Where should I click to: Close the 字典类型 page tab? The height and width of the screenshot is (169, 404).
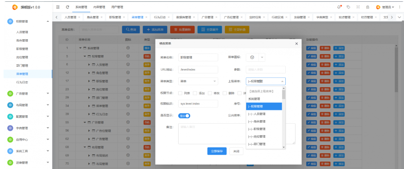331,17
